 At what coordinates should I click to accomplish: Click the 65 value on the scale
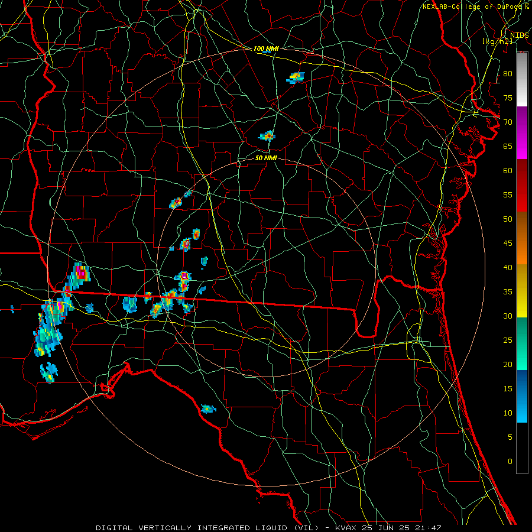[508, 146]
